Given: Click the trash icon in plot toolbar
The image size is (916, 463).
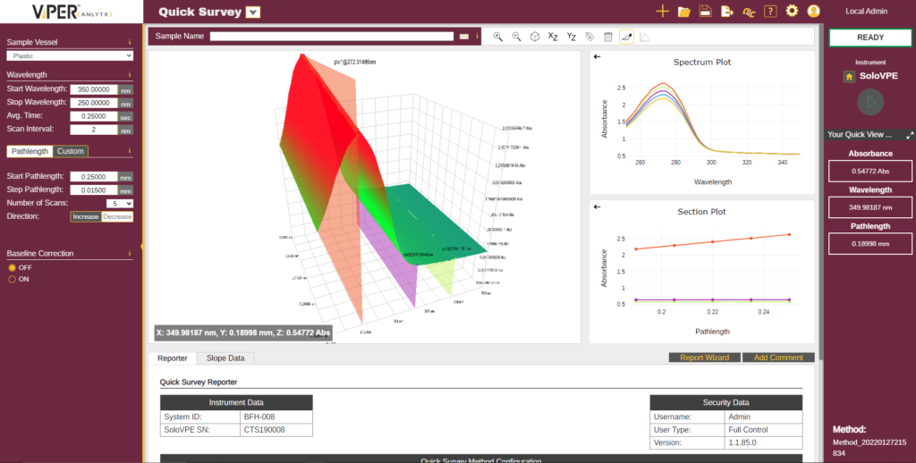Looking at the screenshot, I should coord(608,37).
